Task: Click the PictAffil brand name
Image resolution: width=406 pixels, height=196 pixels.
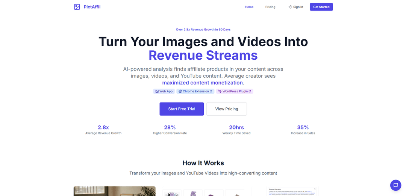Action: (x=92, y=7)
